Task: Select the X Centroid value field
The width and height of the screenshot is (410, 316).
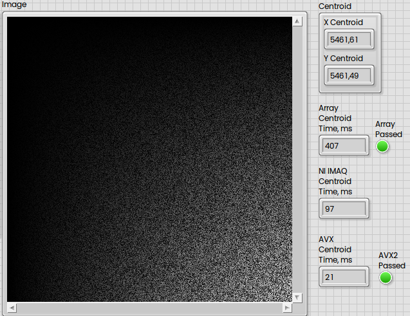Action: [x=349, y=39]
